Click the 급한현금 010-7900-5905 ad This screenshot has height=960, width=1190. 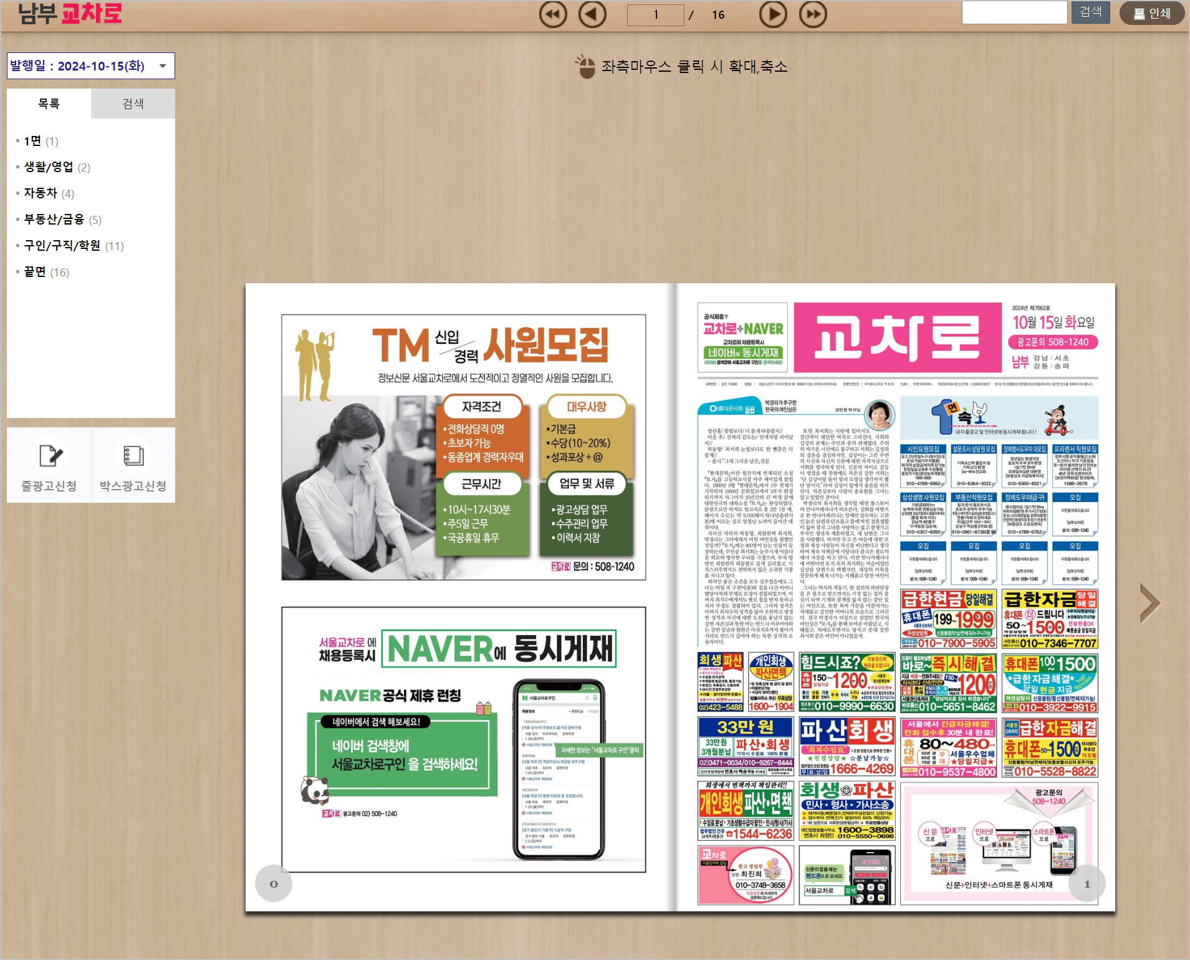pyautogui.click(x=948, y=619)
